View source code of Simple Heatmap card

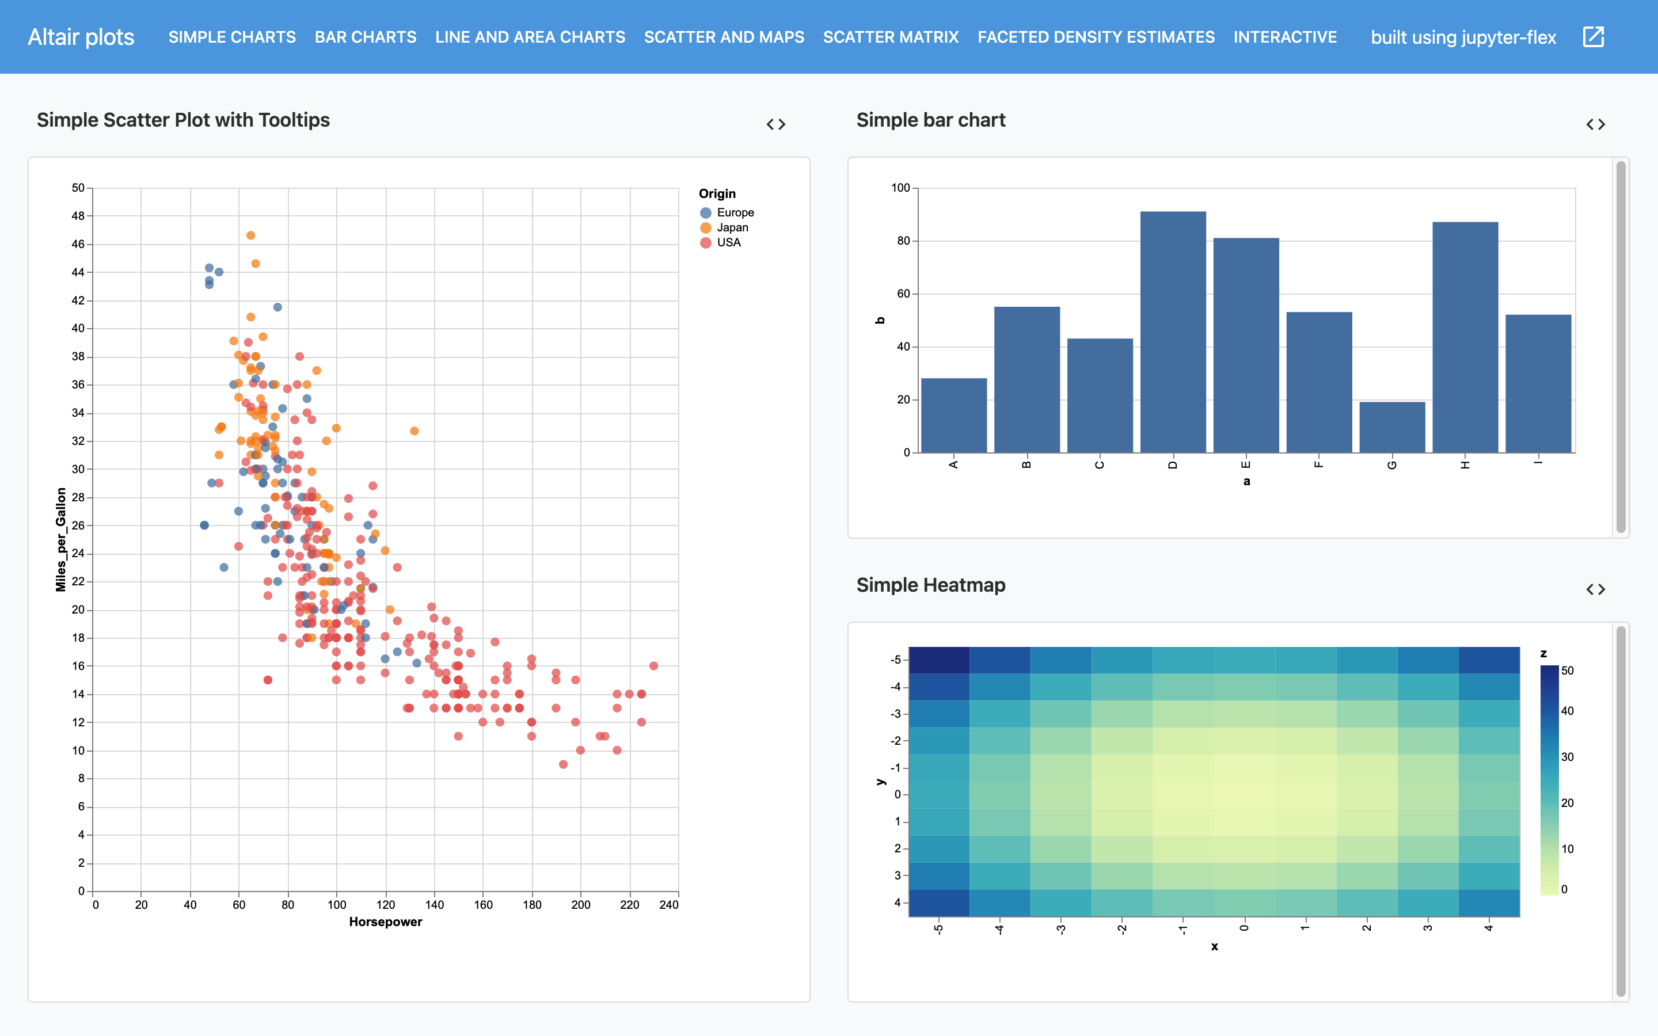pyautogui.click(x=1596, y=589)
